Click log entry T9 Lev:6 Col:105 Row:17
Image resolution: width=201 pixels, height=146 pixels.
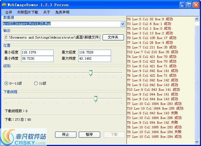click(152, 38)
